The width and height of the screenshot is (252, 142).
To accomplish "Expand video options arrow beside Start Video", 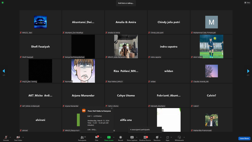I will (x=23, y=137).
